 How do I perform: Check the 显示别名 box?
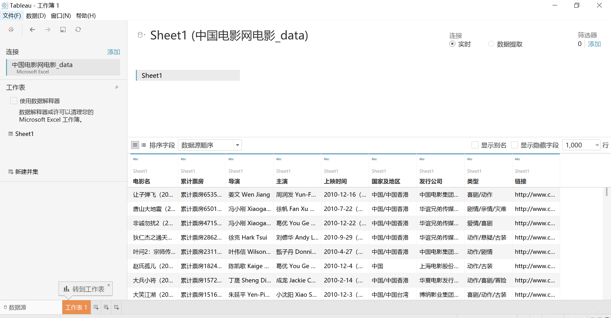[x=475, y=145]
